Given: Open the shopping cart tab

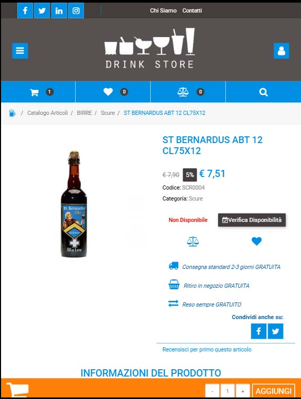Looking at the screenshot, I should 38,92.
